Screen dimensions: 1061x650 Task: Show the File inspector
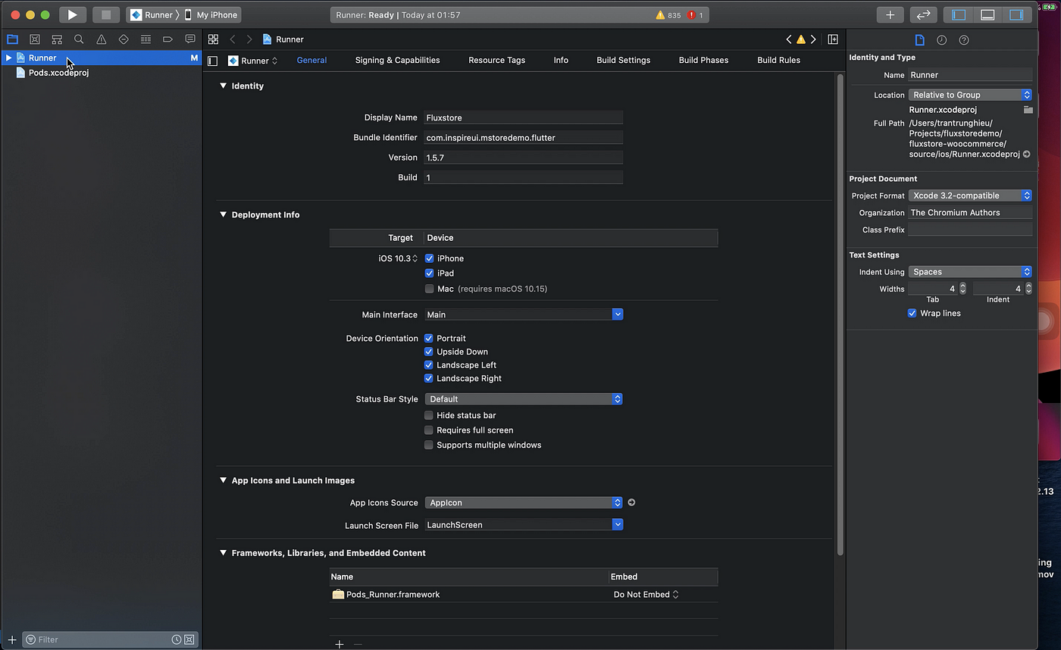click(919, 40)
